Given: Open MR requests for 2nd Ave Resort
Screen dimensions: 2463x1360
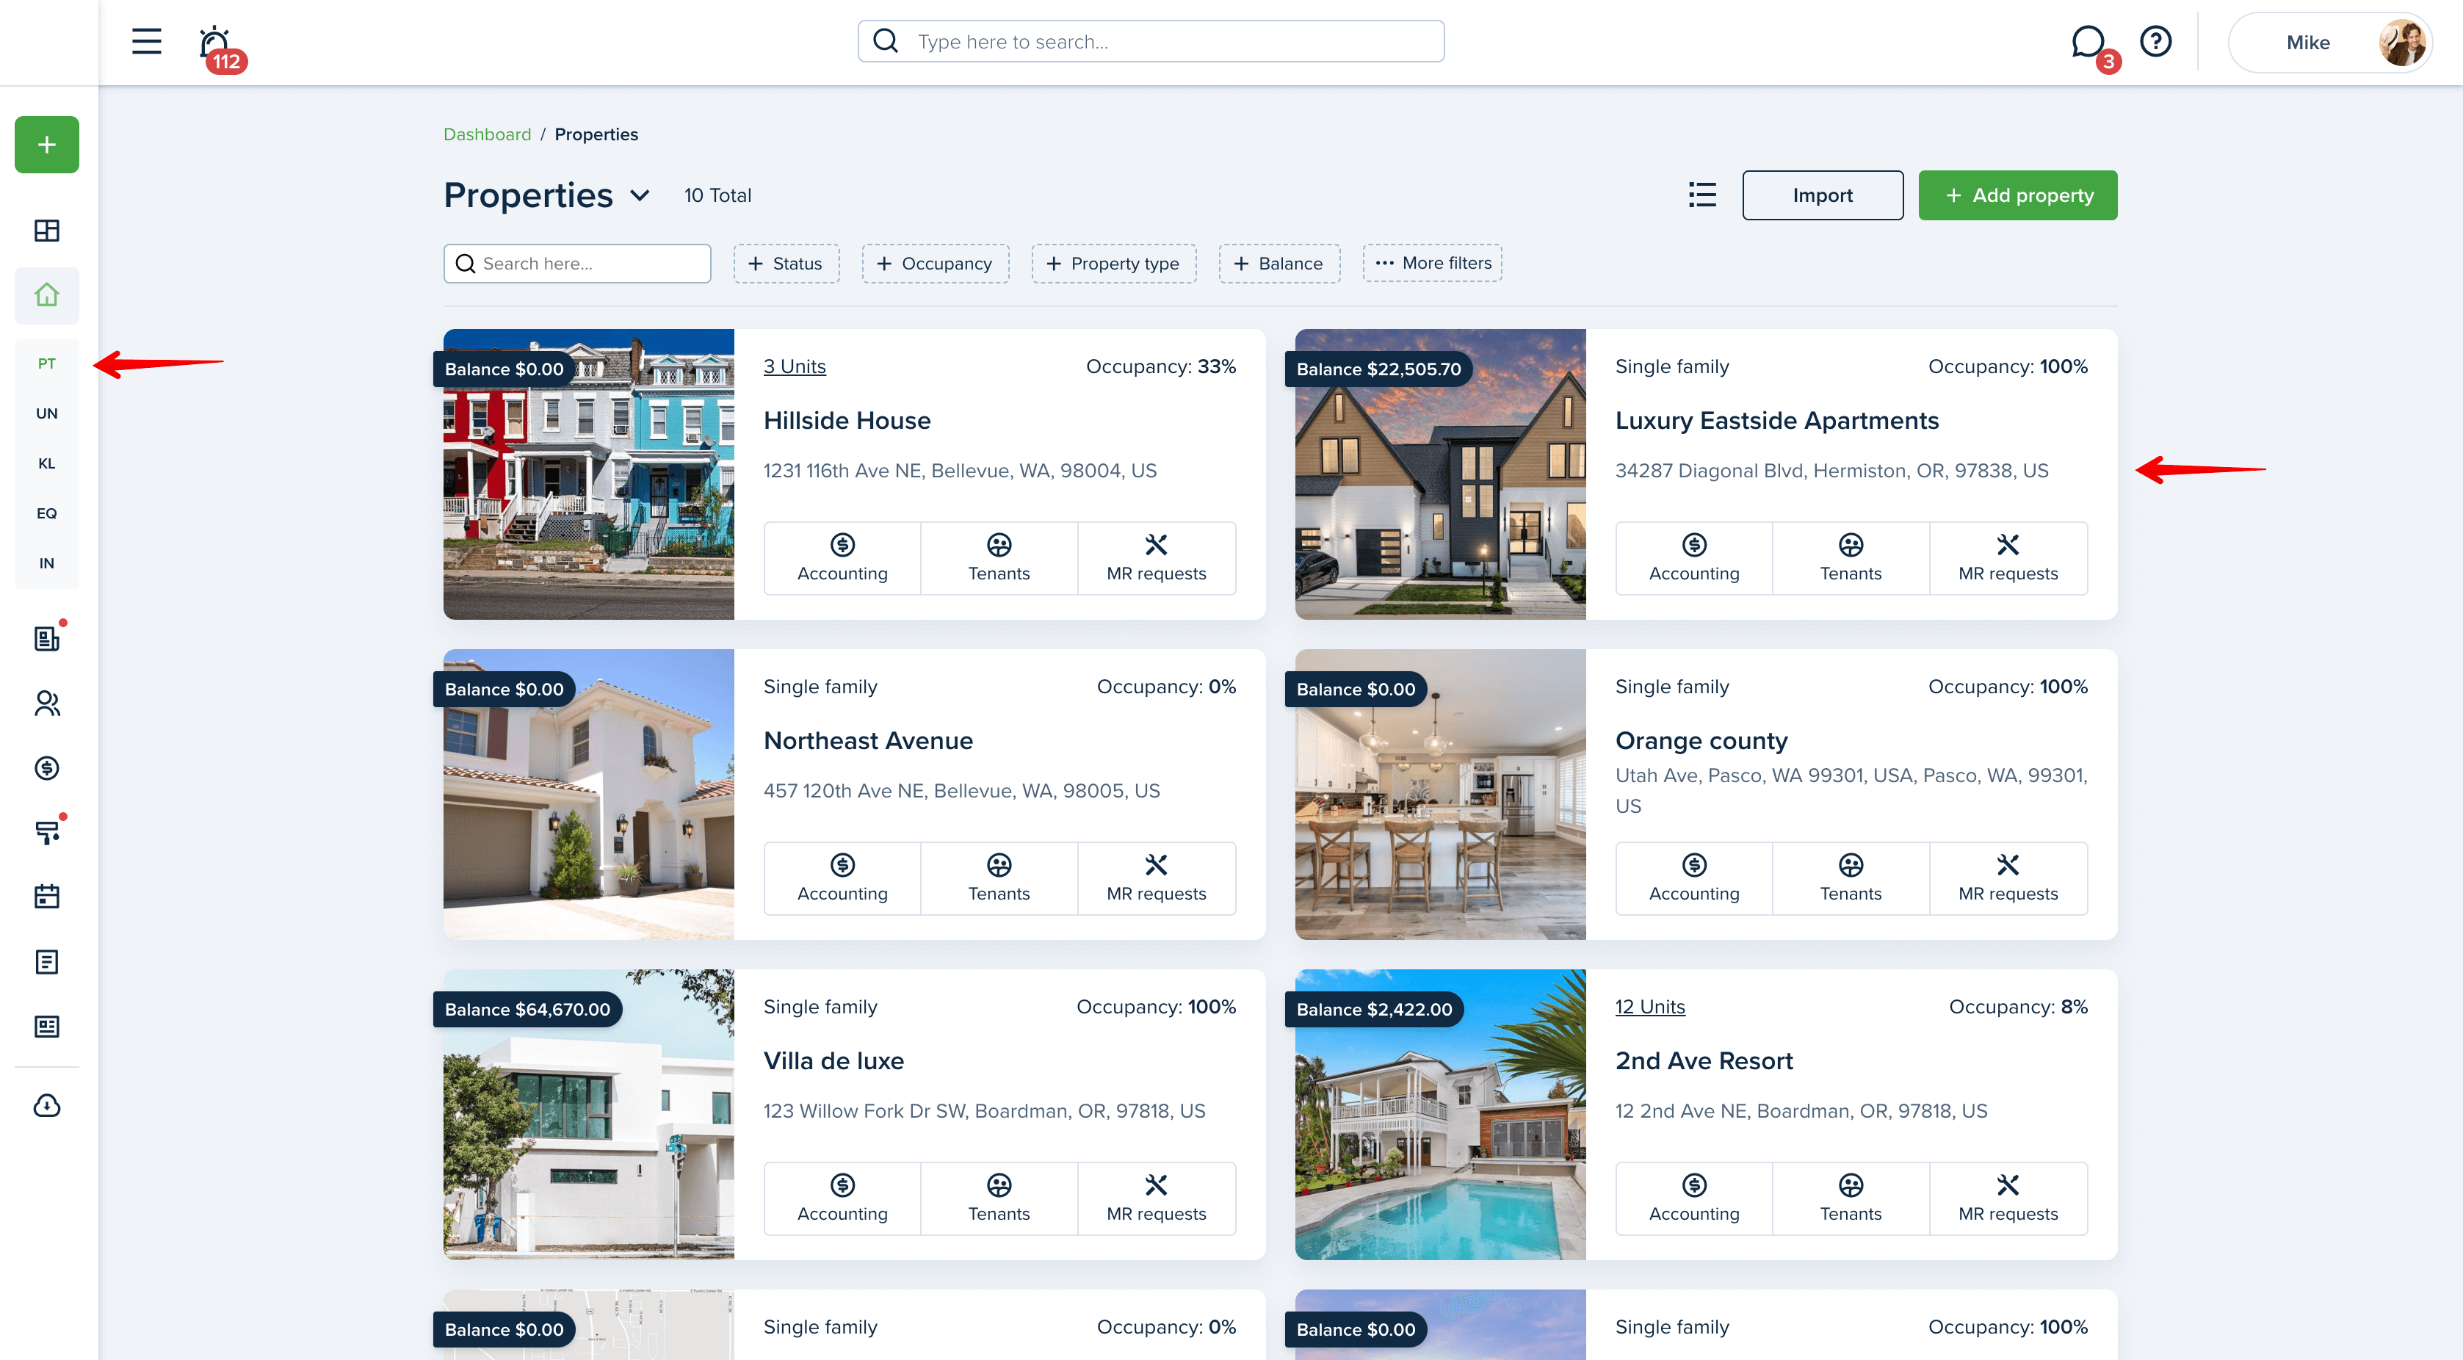Looking at the screenshot, I should tap(2009, 1199).
